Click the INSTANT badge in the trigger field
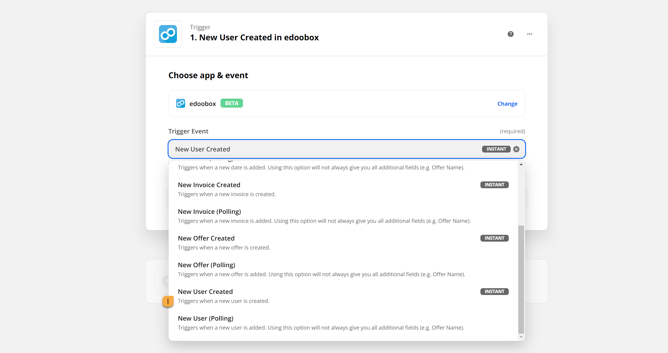Image resolution: width=668 pixels, height=353 pixels. click(x=496, y=149)
